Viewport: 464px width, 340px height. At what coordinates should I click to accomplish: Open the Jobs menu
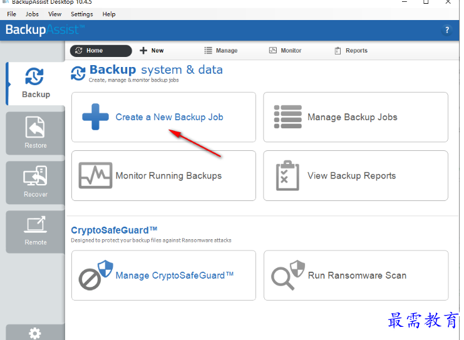[x=32, y=14]
